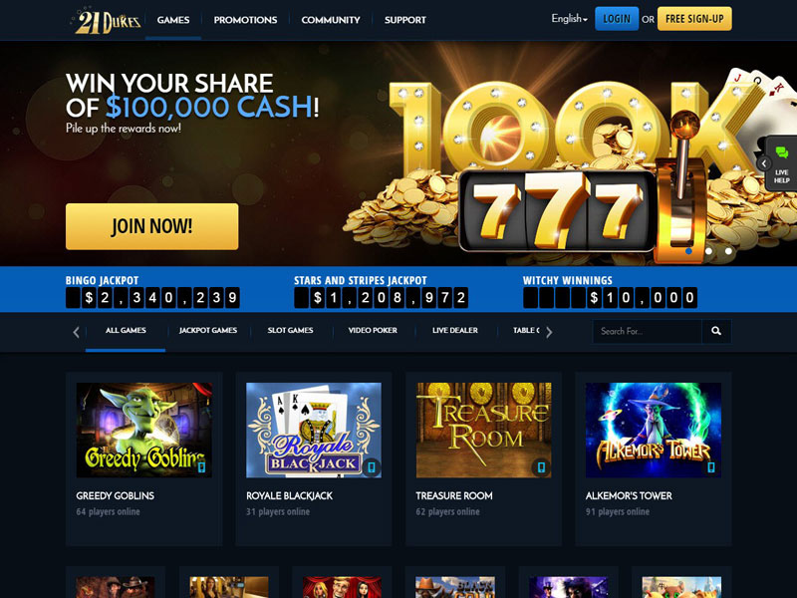Click mobile icon on Royale Blackjack thumbnail

(372, 466)
